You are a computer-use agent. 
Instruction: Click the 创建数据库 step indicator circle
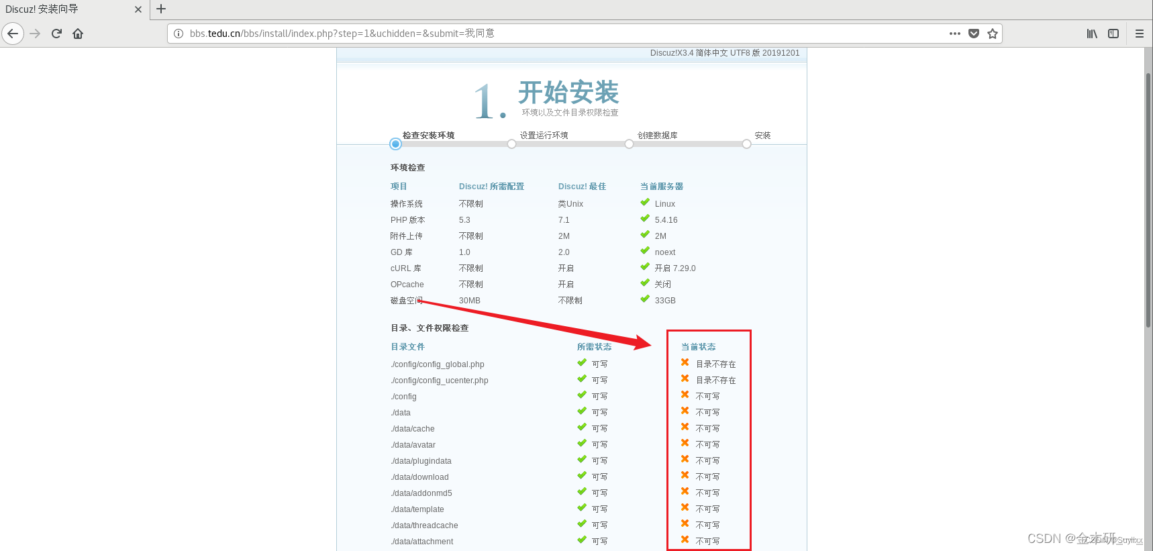click(629, 144)
